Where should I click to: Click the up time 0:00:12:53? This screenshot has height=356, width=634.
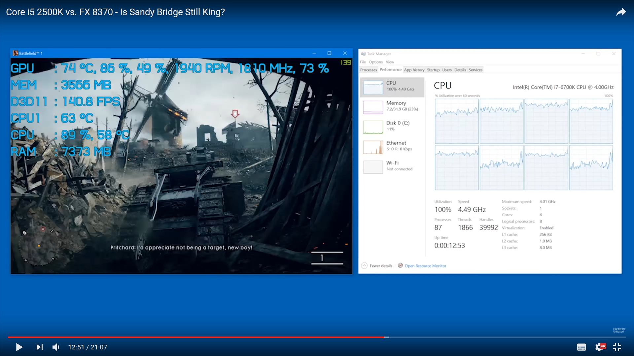449,246
